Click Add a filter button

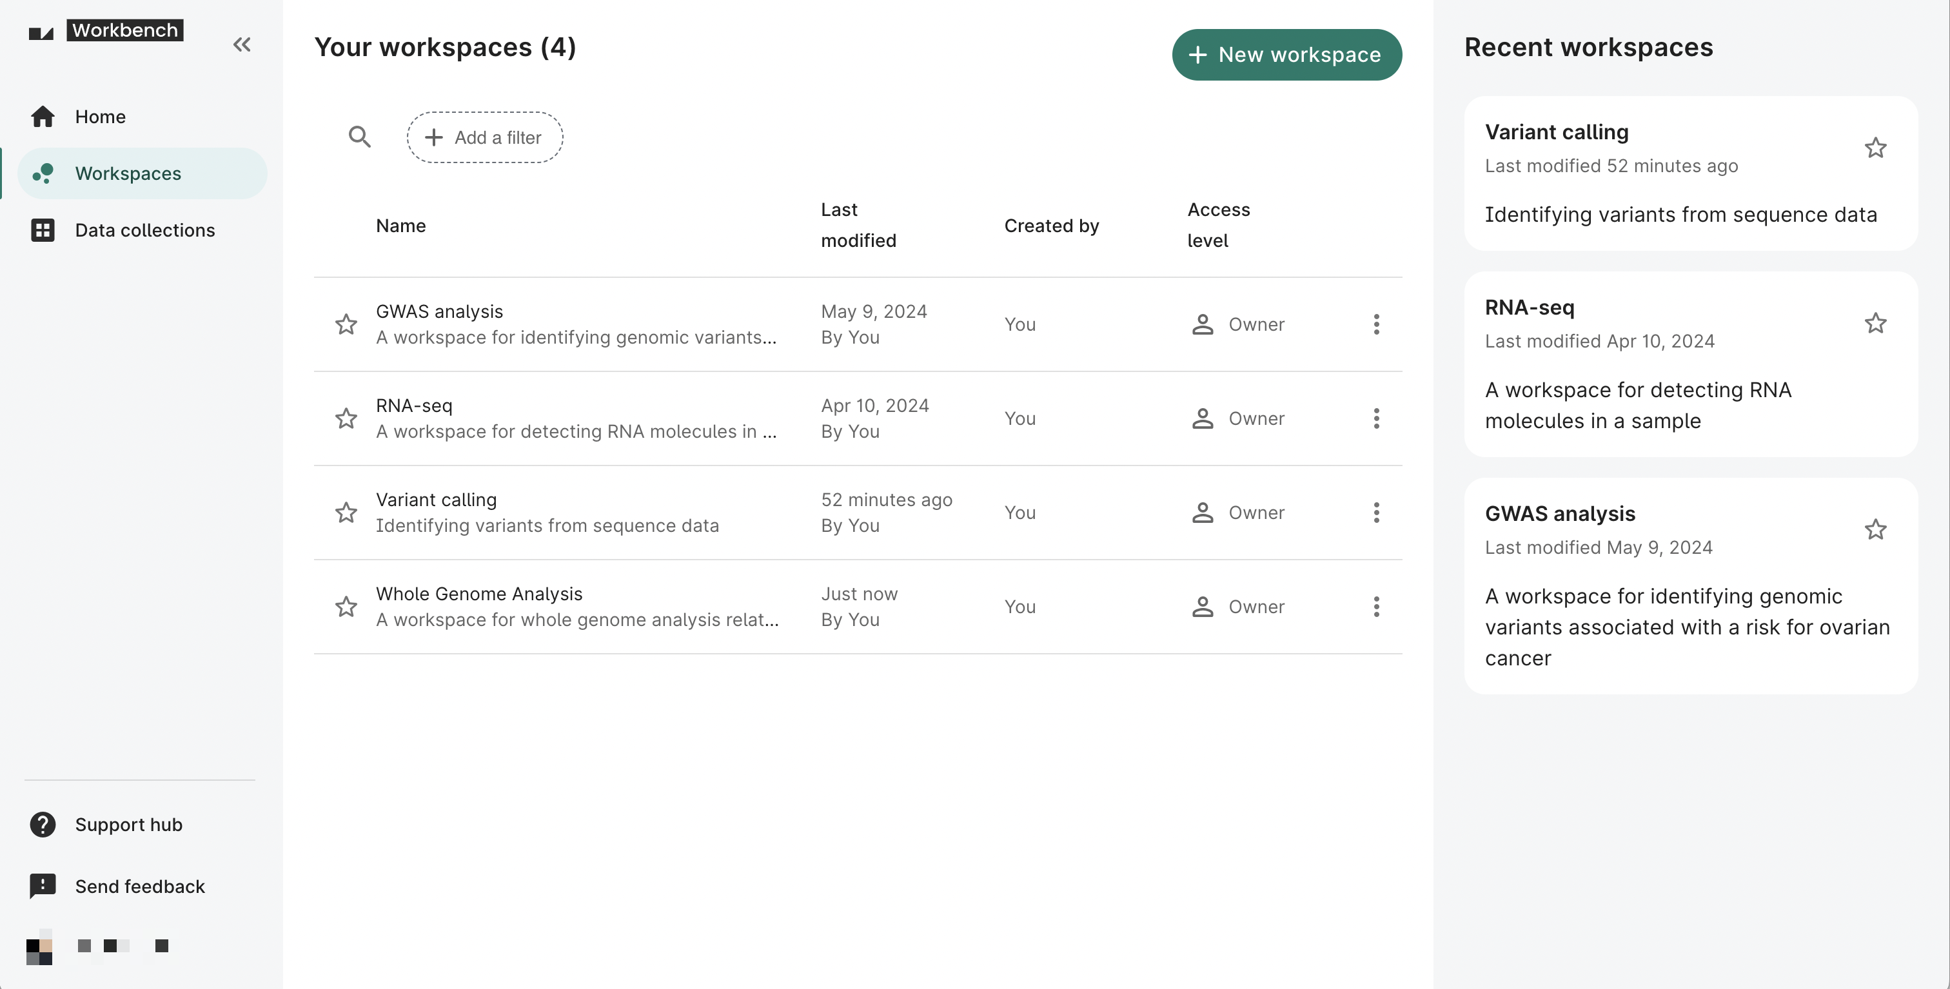[x=486, y=136]
